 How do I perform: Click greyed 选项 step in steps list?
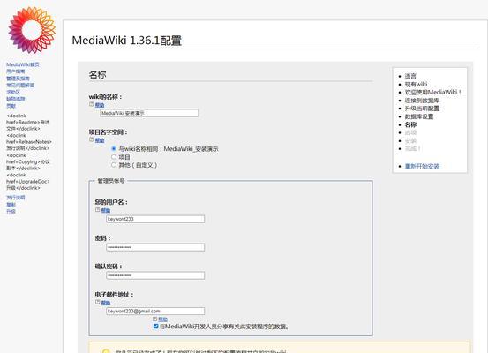(410, 132)
